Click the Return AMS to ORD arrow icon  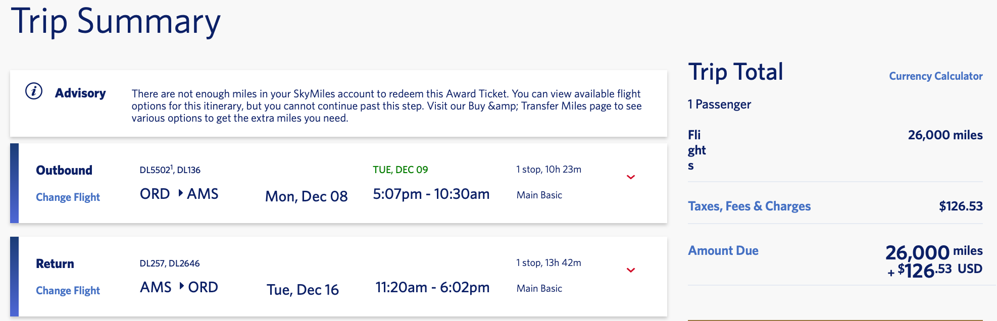point(181,287)
